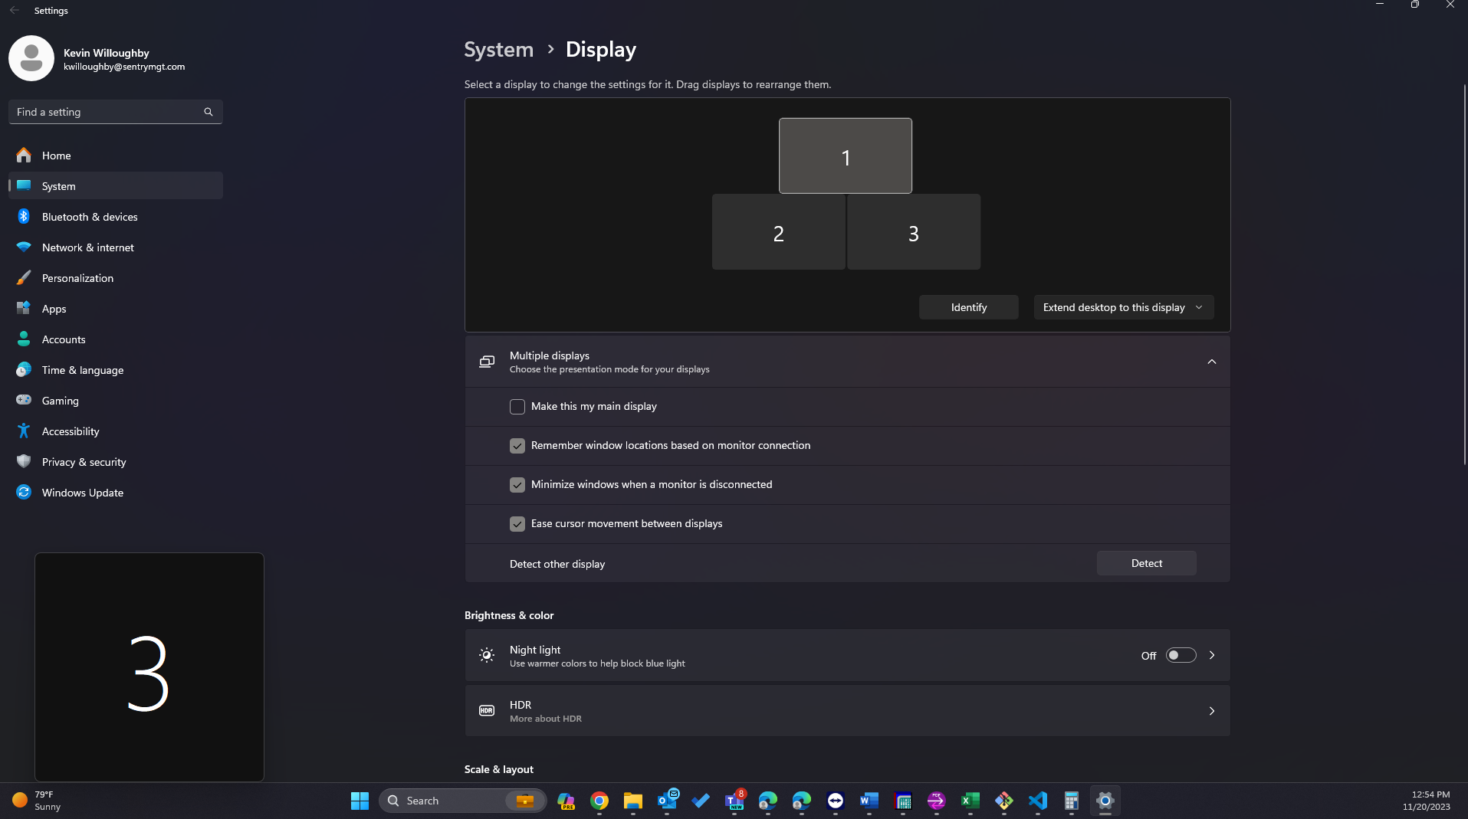Click the Identify button

click(x=968, y=307)
